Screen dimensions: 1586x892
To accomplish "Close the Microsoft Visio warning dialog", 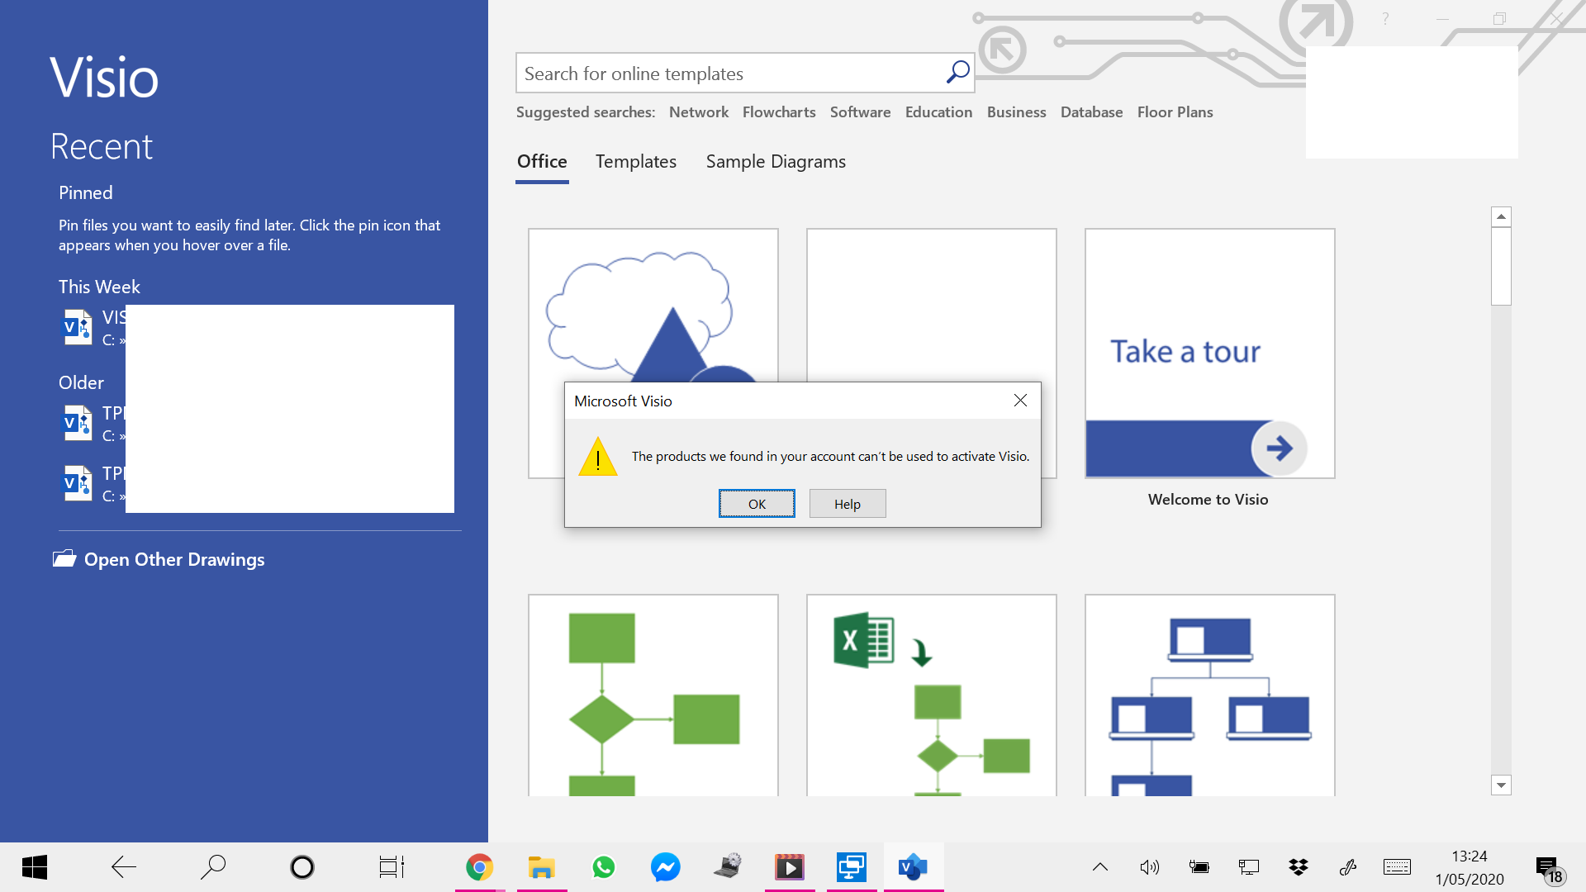I will [1020, 401].
